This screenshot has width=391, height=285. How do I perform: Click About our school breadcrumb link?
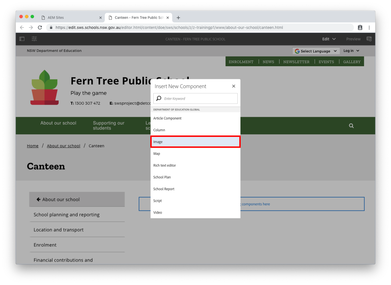click(64, 146)
